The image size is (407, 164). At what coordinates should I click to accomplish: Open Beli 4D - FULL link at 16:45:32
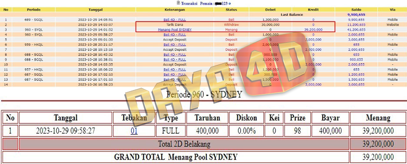175,54
